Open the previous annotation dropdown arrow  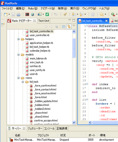(x=85, y=15)
